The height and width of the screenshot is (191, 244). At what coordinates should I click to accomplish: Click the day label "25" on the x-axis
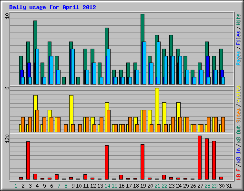[186, 186]
